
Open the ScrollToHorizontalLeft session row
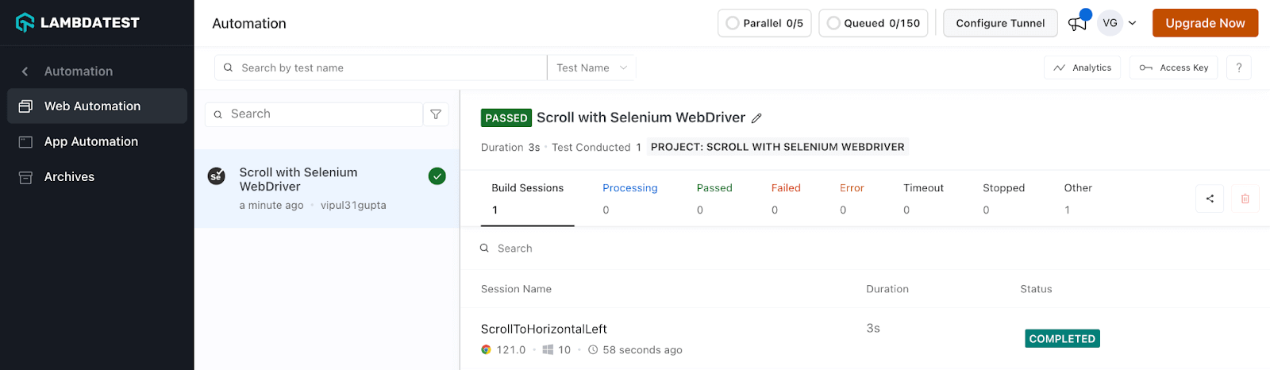(544, 329)
